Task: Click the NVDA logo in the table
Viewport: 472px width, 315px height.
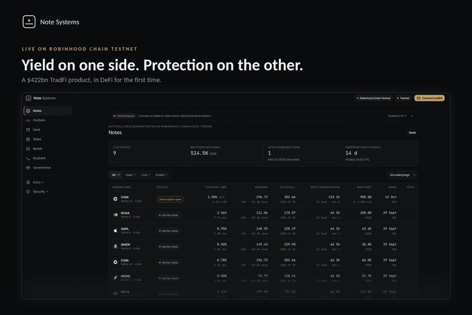Action: [115, 215]
